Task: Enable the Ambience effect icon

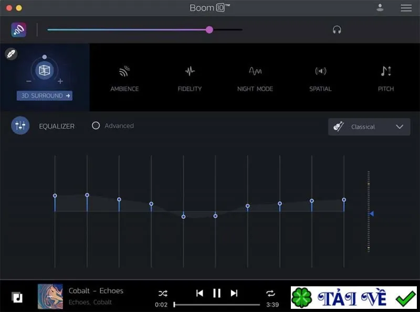Action: click(x=124, y=71)
